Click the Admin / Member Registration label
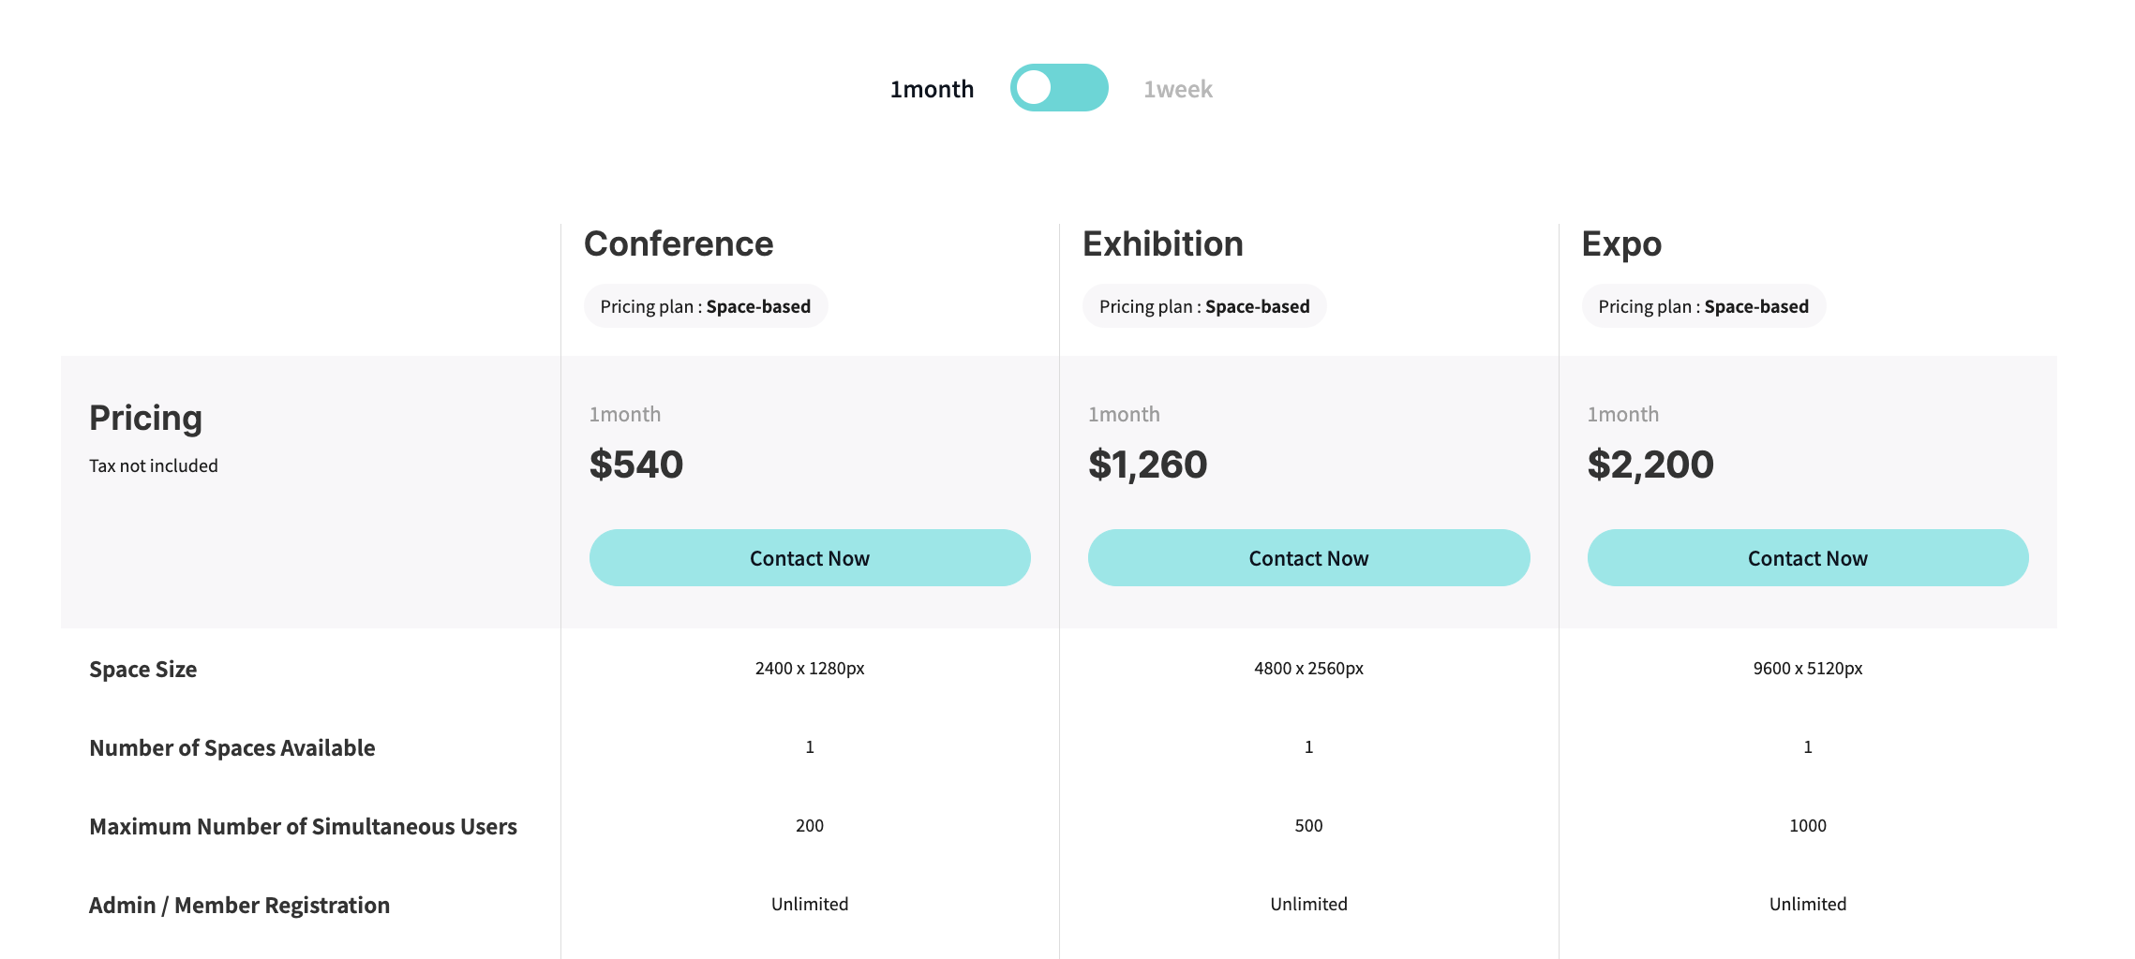Screen dimensions: 2135x959 239,905
